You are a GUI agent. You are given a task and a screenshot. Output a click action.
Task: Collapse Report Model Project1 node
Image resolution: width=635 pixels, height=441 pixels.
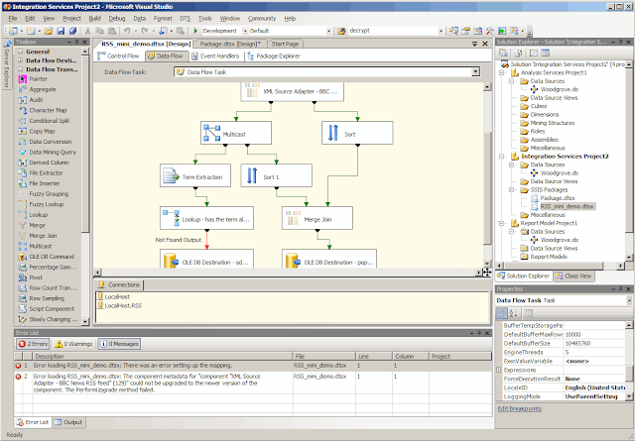[x=501, y=223]
